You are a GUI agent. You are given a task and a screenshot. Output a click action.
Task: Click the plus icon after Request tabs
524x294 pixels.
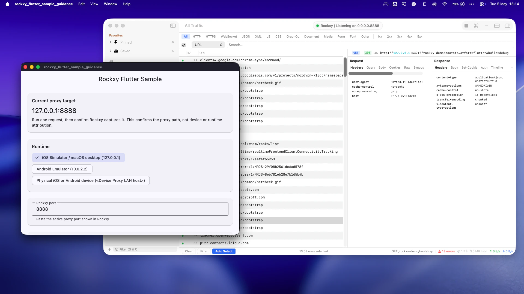(x=428, y=70)
